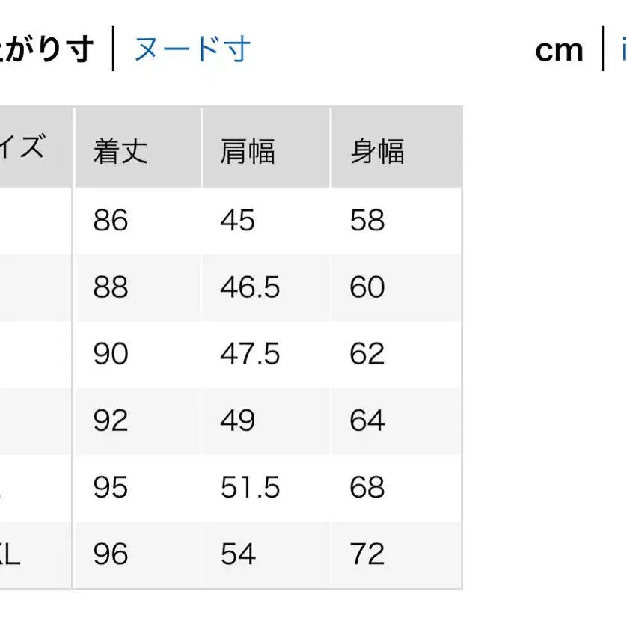Click the 58 身幅 value
627x627 pixels.
tap(367, 221)
